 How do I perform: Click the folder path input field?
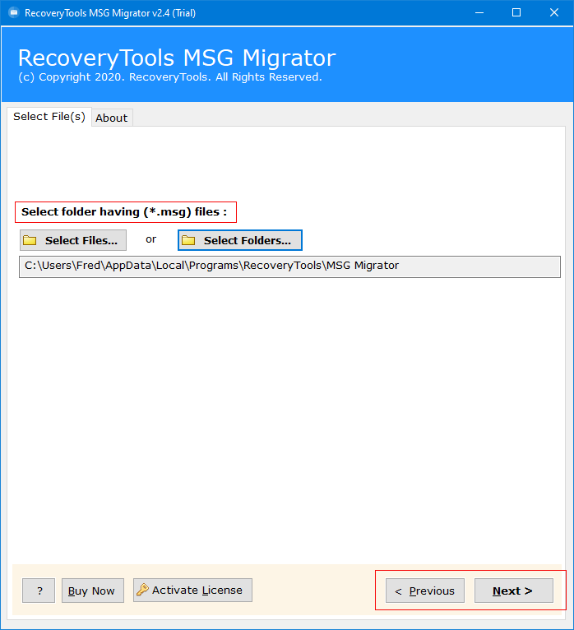289,266
